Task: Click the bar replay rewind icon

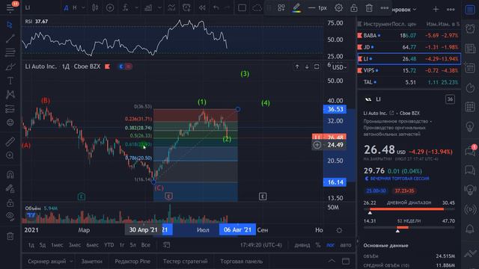Action: click(x=202, y=7)
